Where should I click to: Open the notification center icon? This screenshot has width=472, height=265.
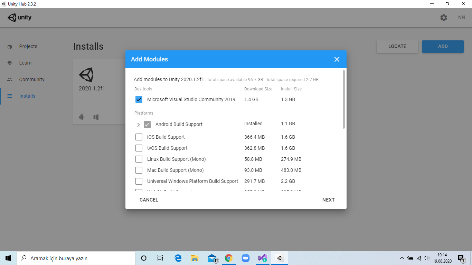tap(461, 258)
